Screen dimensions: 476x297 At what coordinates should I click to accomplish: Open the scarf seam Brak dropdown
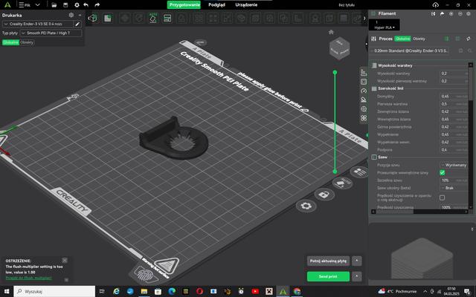(x=454, y=188)
